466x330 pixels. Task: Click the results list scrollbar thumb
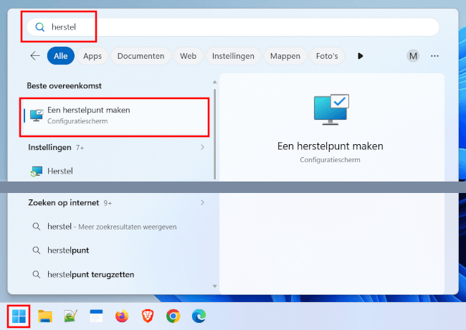tap(214, 133)
